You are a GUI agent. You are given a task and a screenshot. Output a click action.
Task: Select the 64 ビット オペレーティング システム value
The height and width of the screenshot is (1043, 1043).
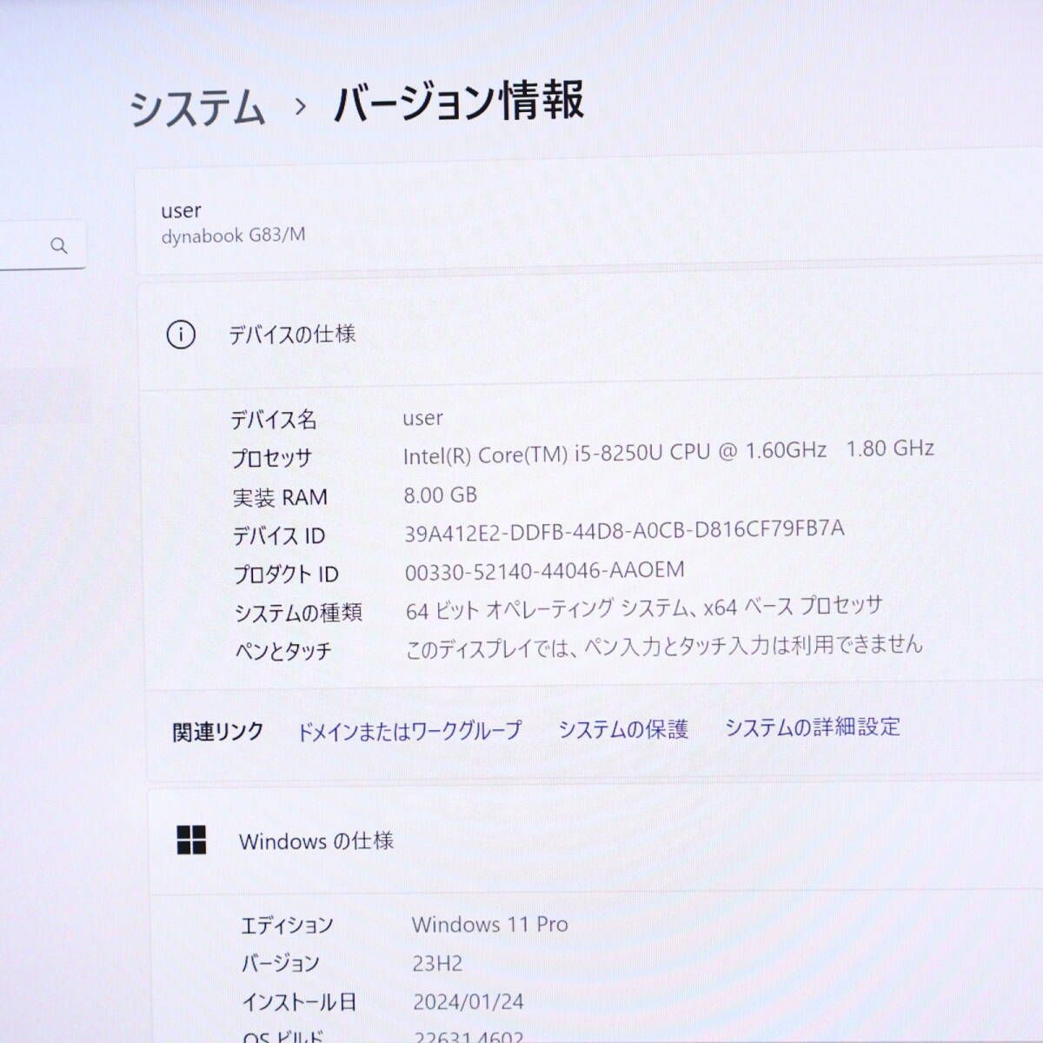pyautogui.click(x=644, y=608)
